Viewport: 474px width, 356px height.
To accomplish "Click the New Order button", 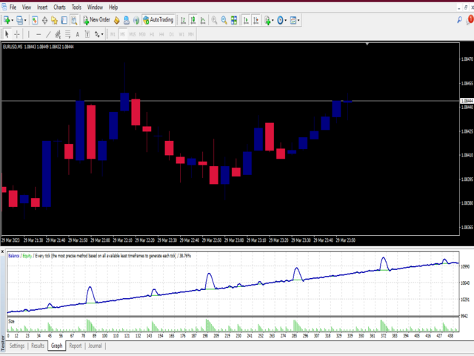I will coord(96,20).
